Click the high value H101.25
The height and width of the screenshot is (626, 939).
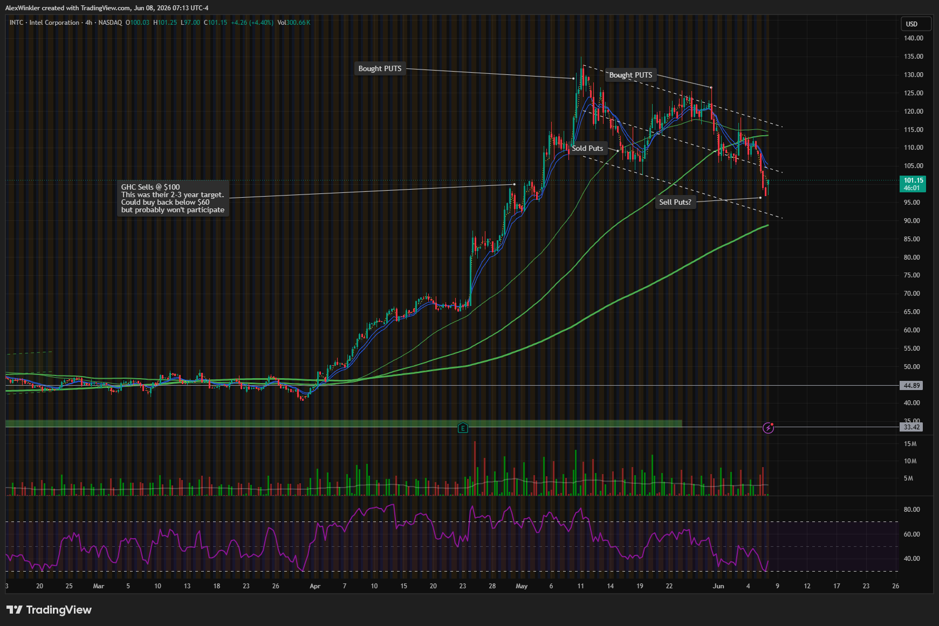[165, 23]
